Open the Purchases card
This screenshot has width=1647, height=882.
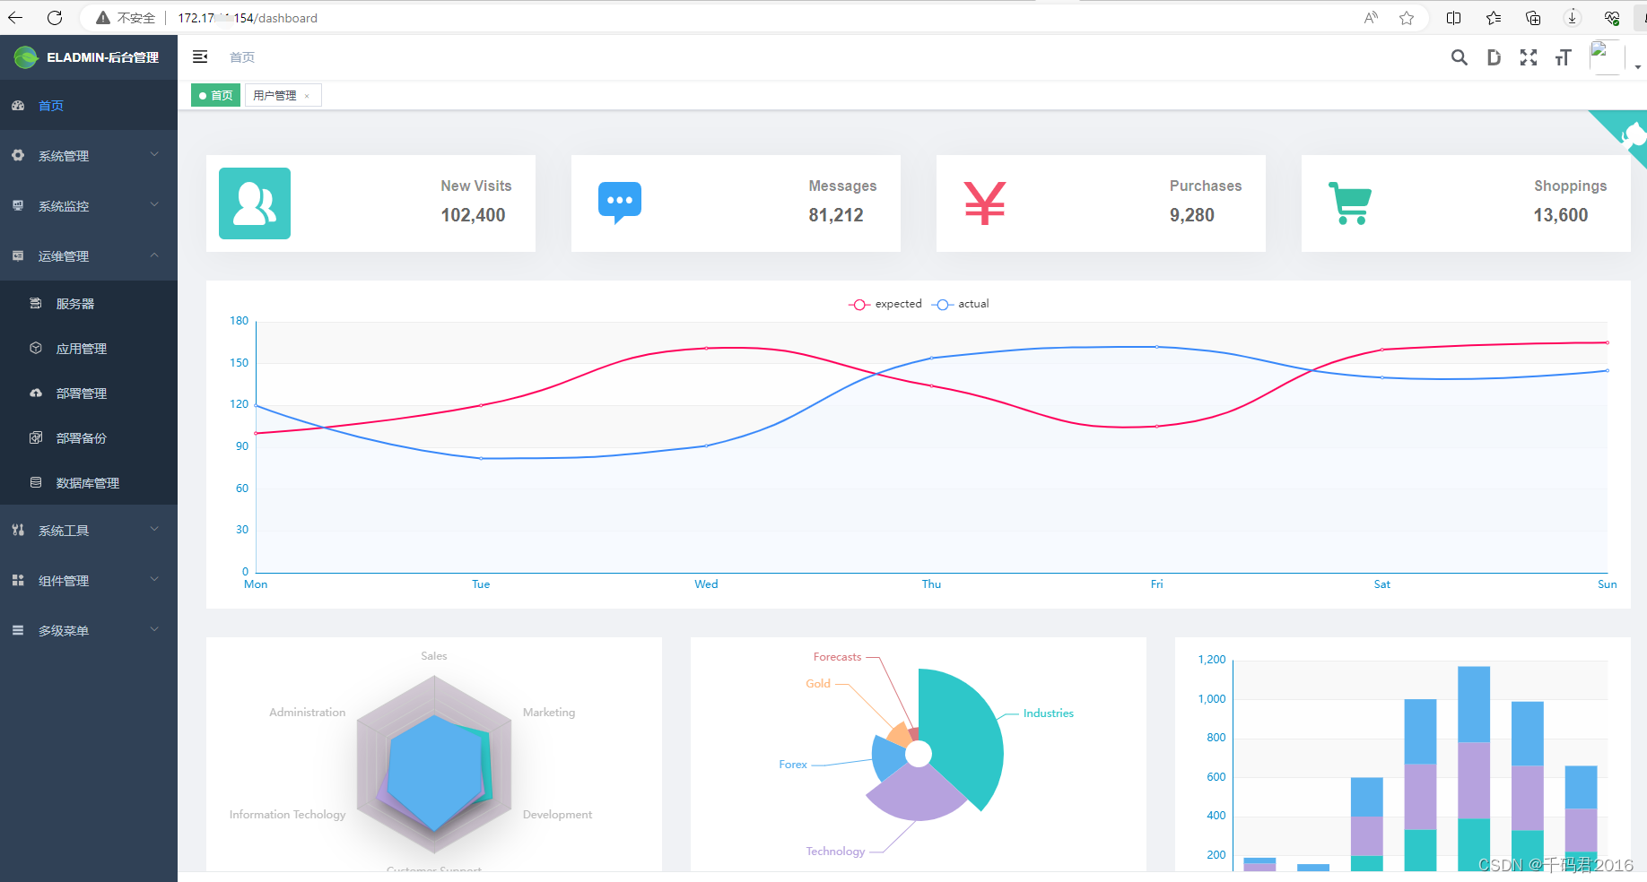pyautogui.click(x=1101, y=203)
